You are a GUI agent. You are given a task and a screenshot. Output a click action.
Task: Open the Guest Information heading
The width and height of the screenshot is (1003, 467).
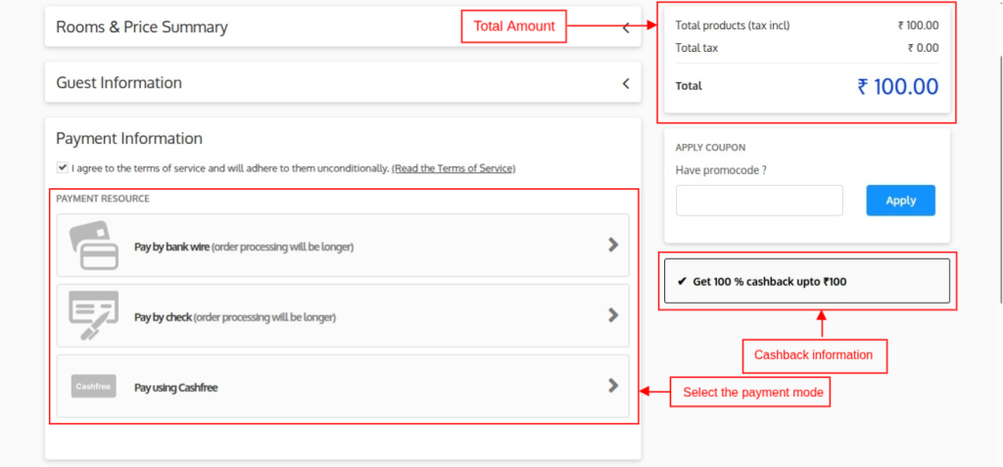pyautogui.click(x=119, y=83)
